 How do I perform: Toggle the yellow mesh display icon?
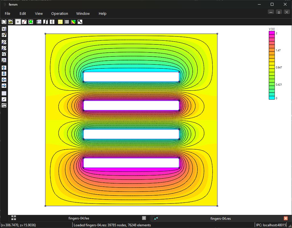[60, 22]
